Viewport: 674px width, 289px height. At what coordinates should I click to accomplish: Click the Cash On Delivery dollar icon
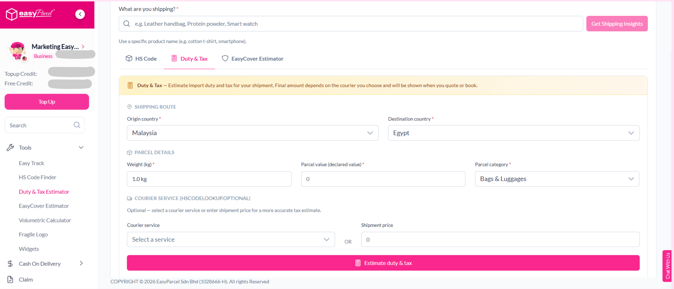click(x=10, y=264)
